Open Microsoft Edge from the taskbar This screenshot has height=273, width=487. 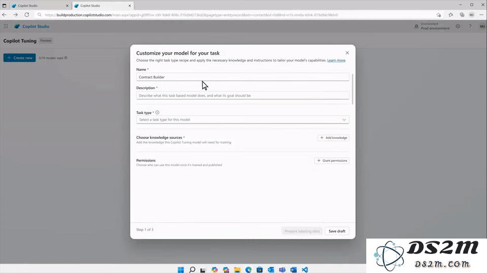pyautogui.click(x=249, y=269)
